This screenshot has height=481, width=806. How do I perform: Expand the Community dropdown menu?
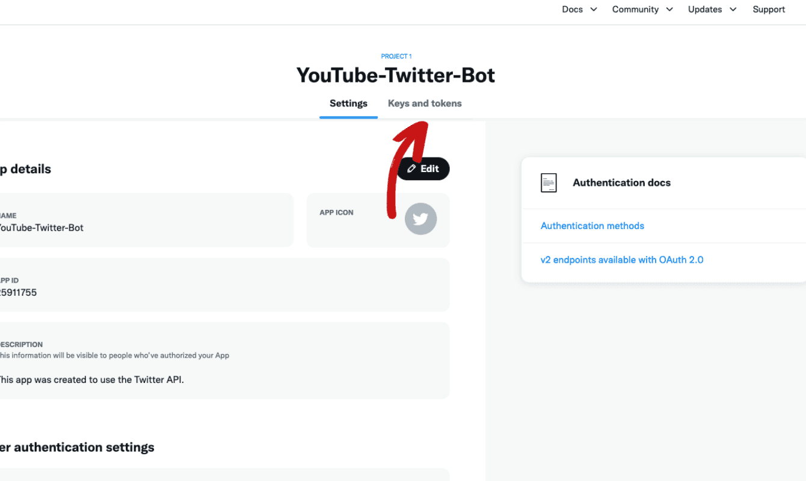(642, 10)
